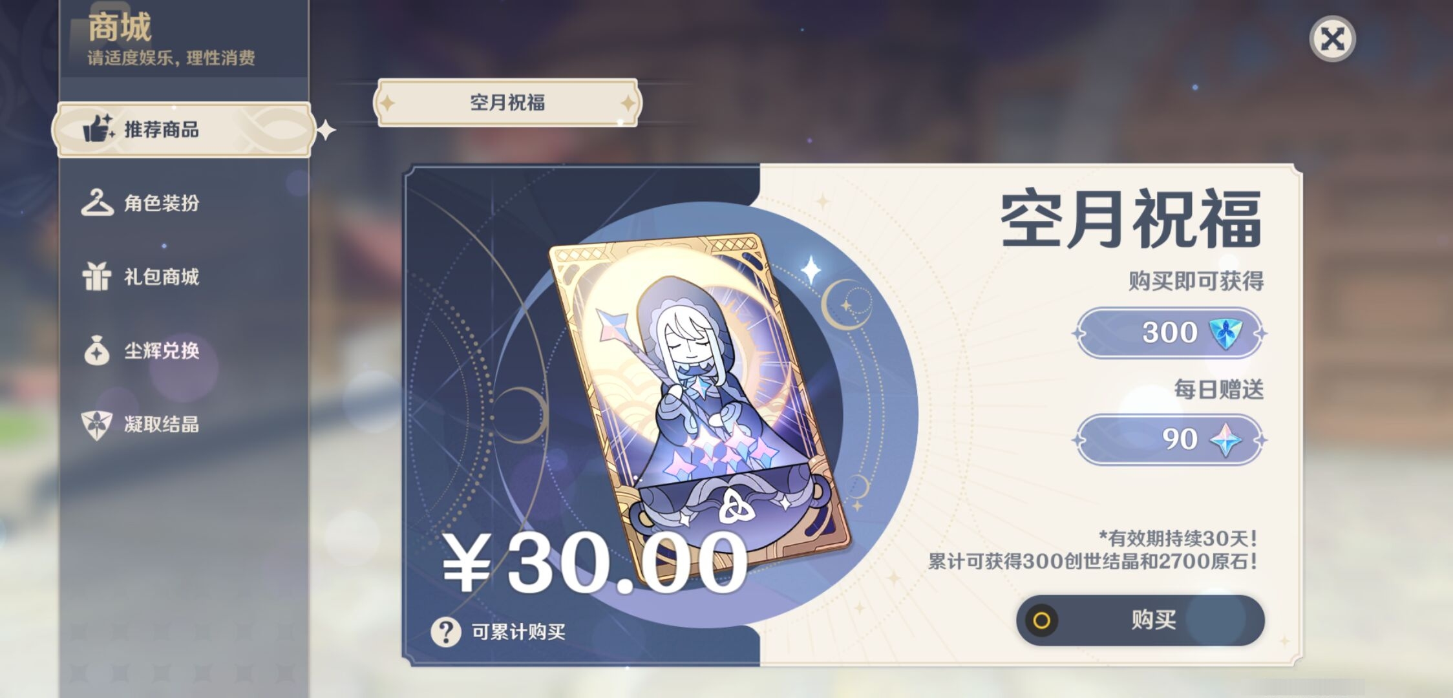Click the pouch icon for 尘辉兑换
This screenshot has height=698, width=1453.
[97, 350]
